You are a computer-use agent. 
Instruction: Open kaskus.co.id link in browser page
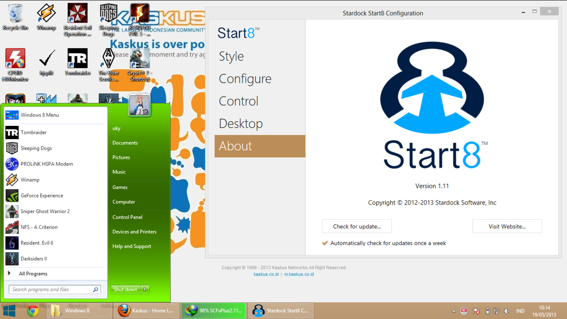(266, 274)
